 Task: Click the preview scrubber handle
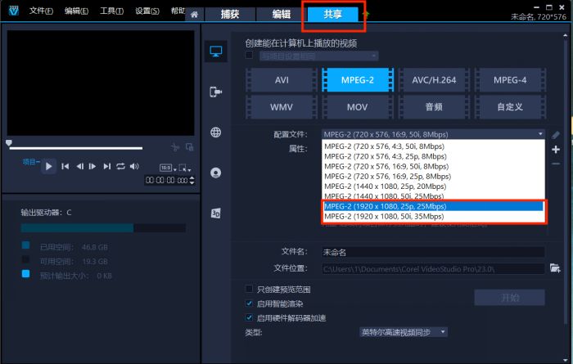coord(9,143)
